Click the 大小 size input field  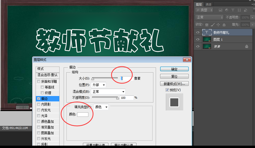[x=127, y=79]
